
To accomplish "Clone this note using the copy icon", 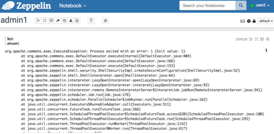I will tap(64, 21).
